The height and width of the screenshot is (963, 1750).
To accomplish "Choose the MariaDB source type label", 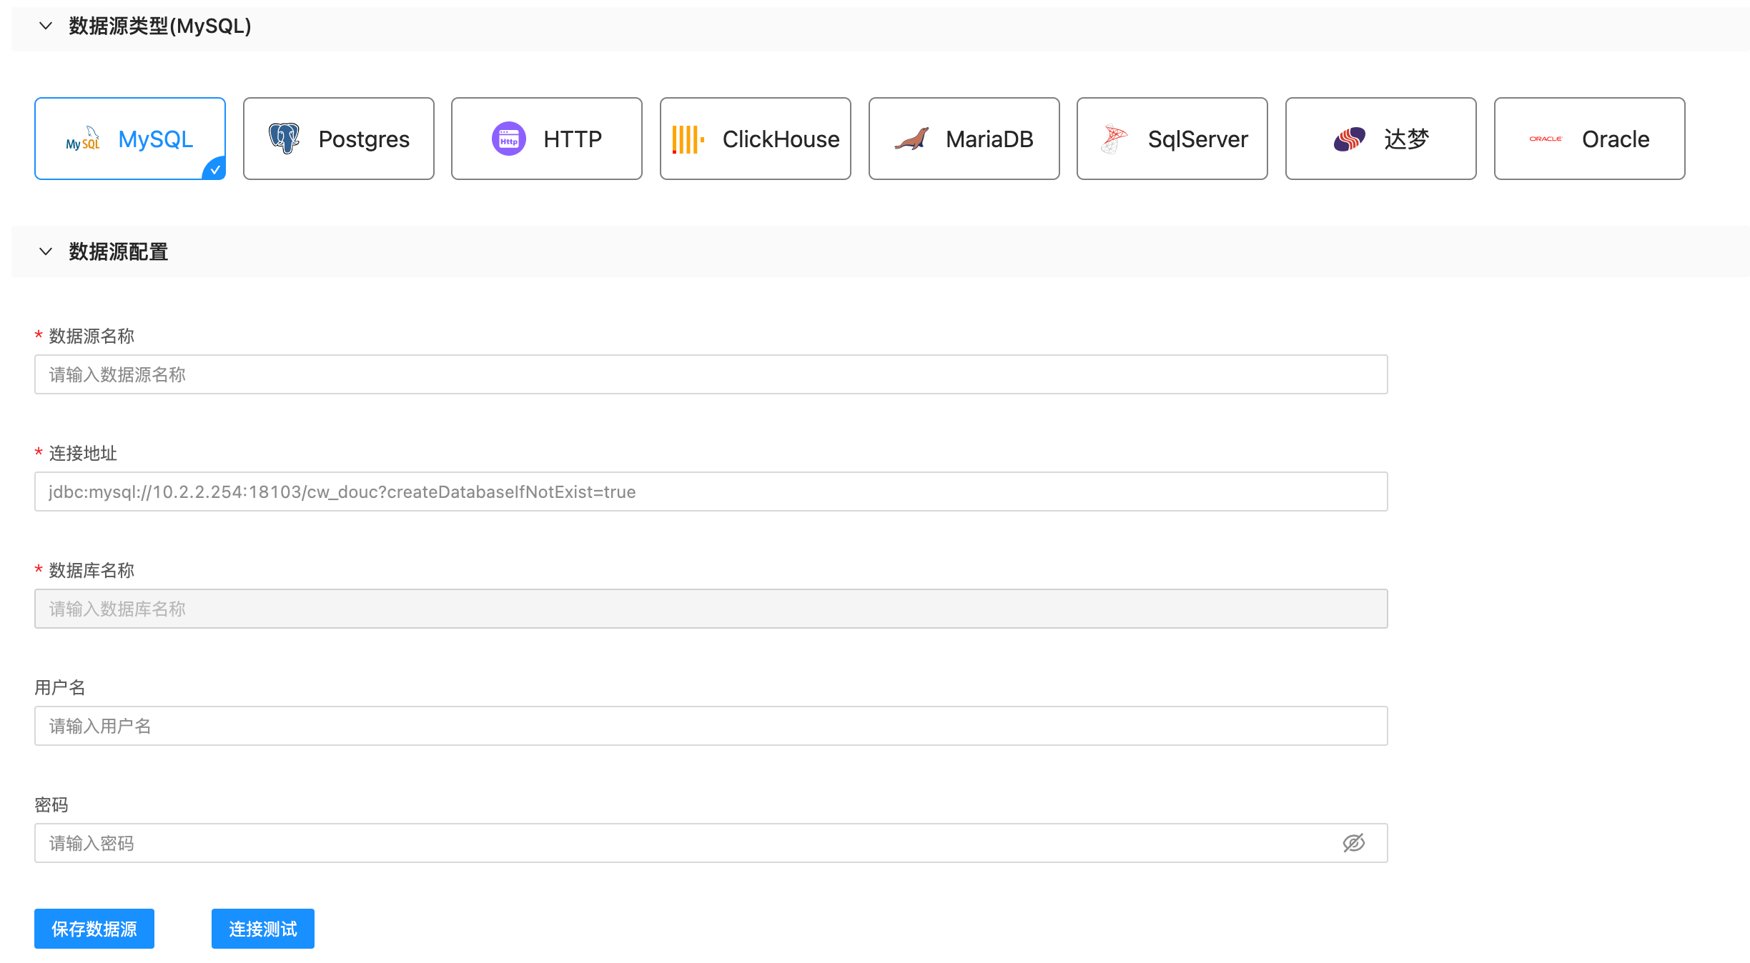I will click(989, 139).
